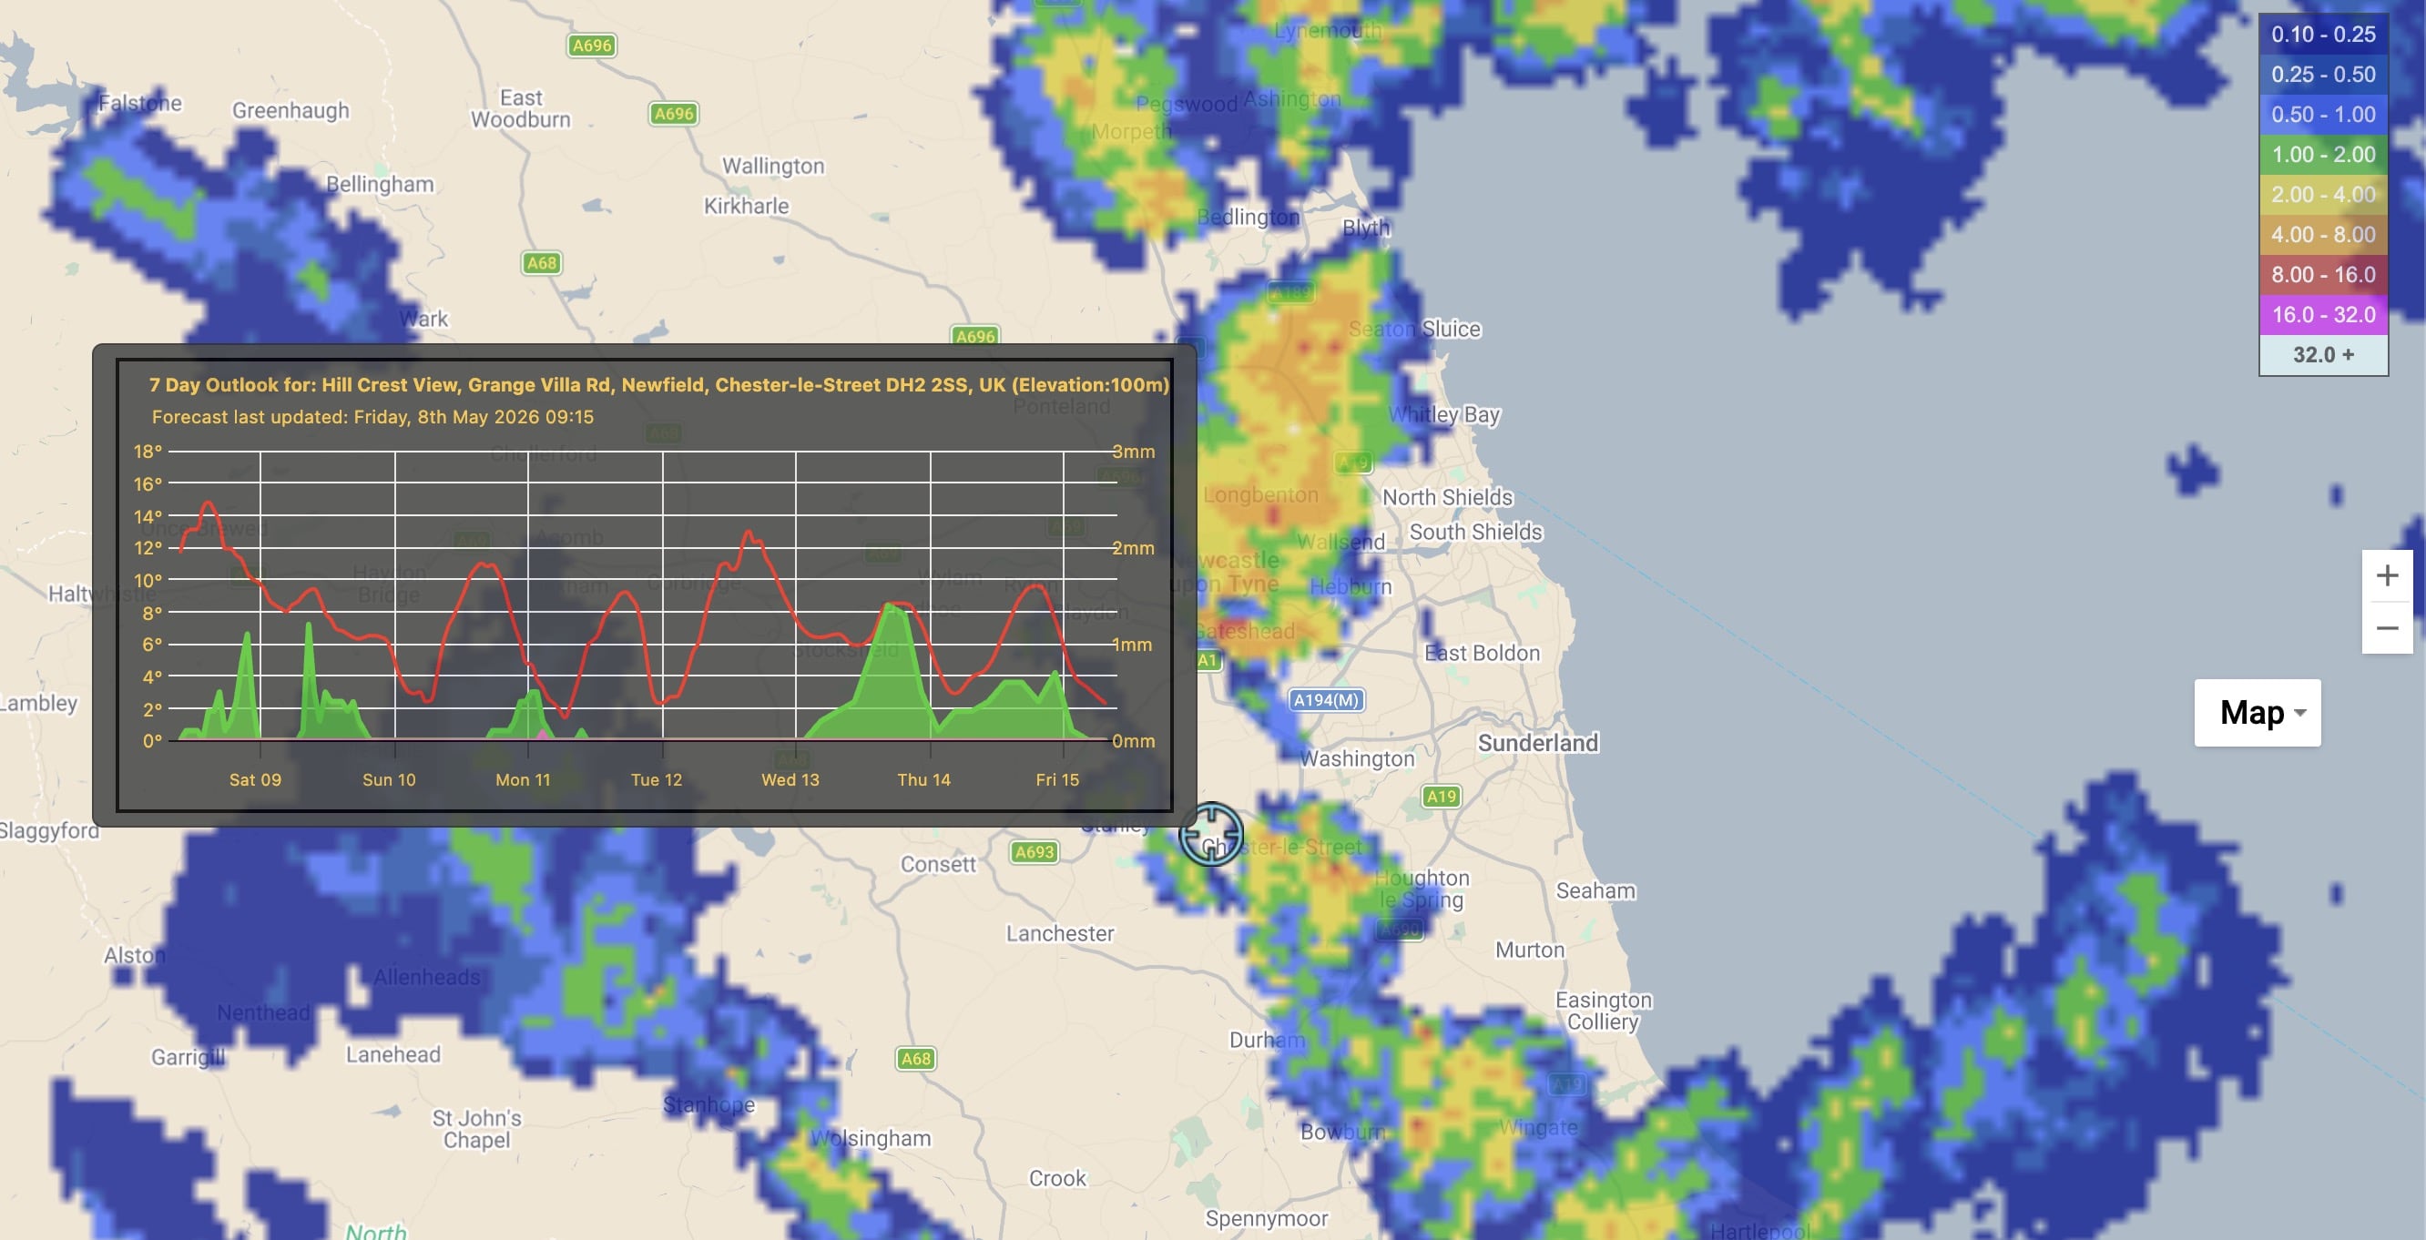Image resolution: width=2426 pixels, height=1240 pixels.
Task: Click the Crook town label
Action: (1056, 1178)
